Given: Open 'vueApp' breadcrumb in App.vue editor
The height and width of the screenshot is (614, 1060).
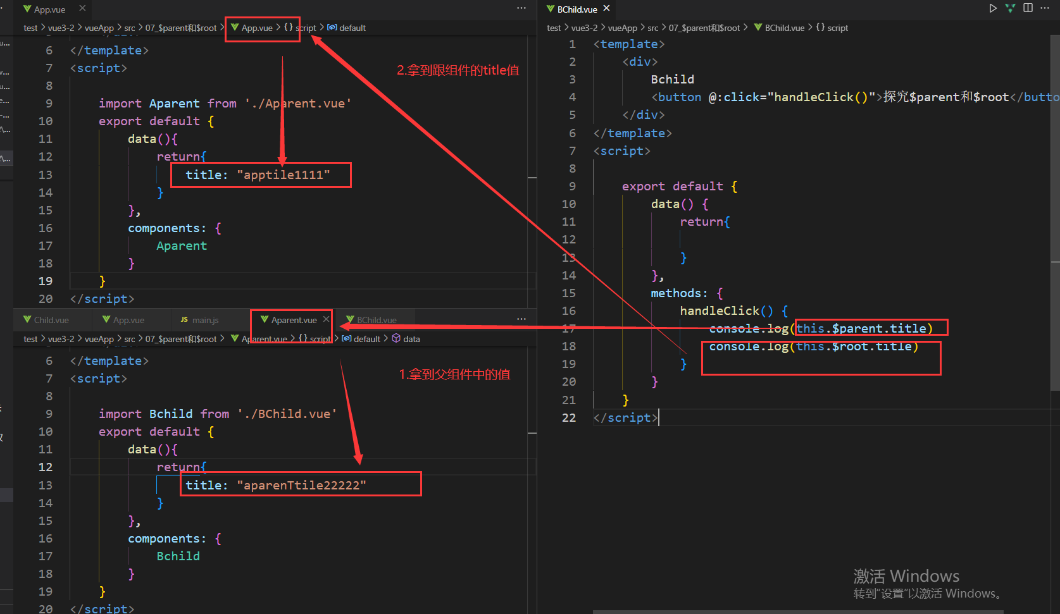Looking at the screenshot, I should coord(99,28).
